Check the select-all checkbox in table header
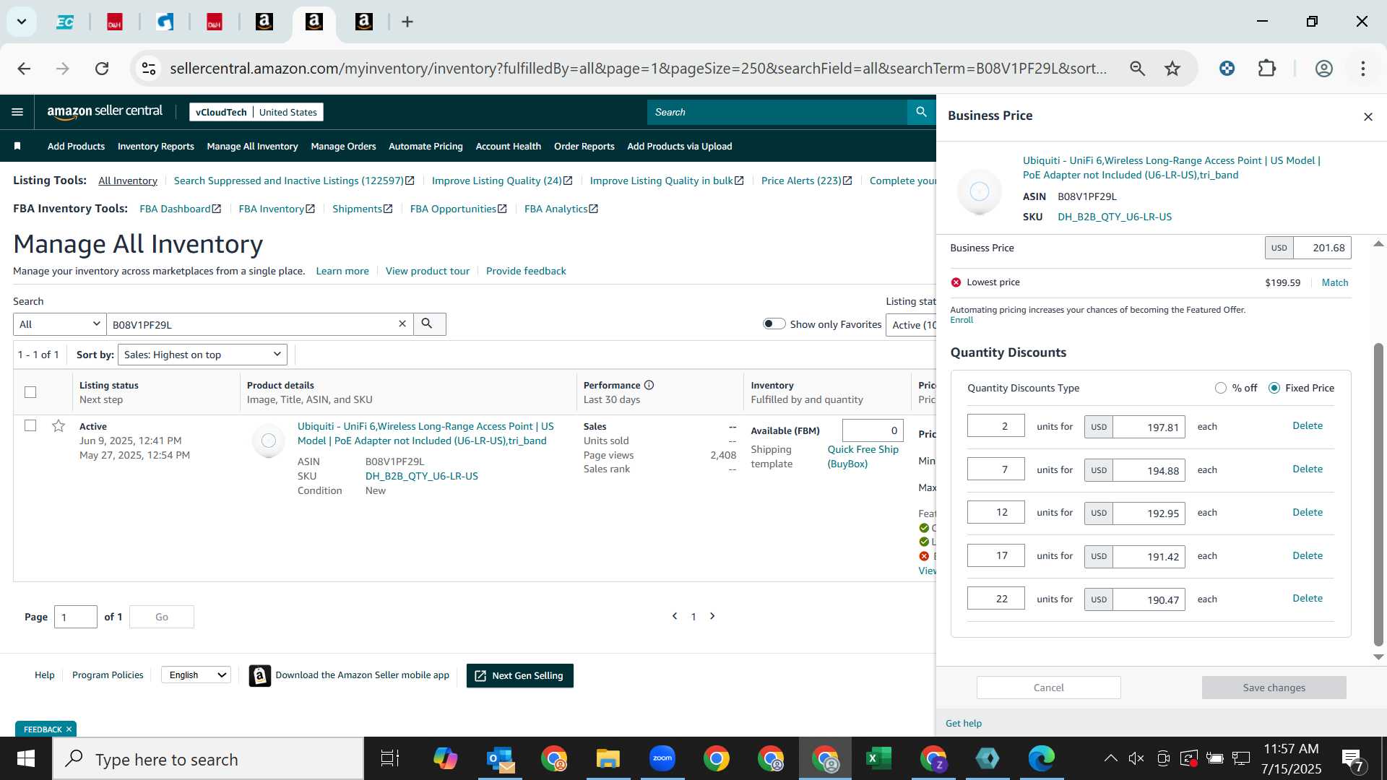The height and width of the screenshot is (780, 1387). [30, 392]
